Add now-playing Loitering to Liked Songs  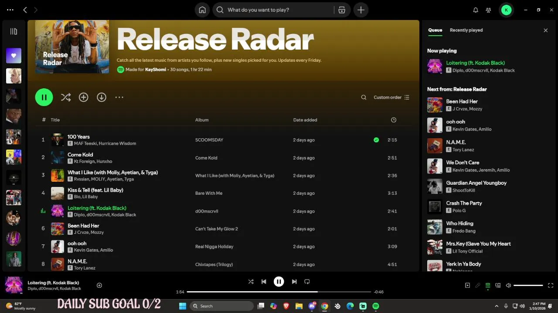pyautogui.click(x=99, y=285)
